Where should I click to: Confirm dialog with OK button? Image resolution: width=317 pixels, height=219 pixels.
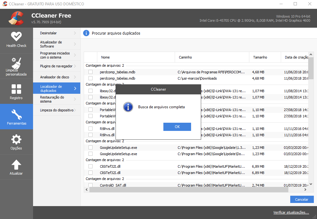click(x=177, y=127)
